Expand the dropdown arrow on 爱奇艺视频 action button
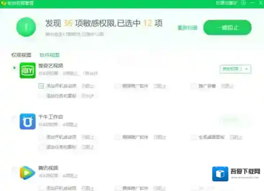 coord(246,69)
